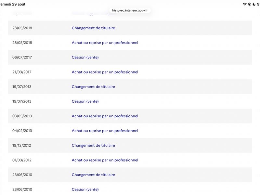Open Changement de titulaire dated 23/06/2010
The height and width of the screenshot is (195, 260).
[93, 175]
